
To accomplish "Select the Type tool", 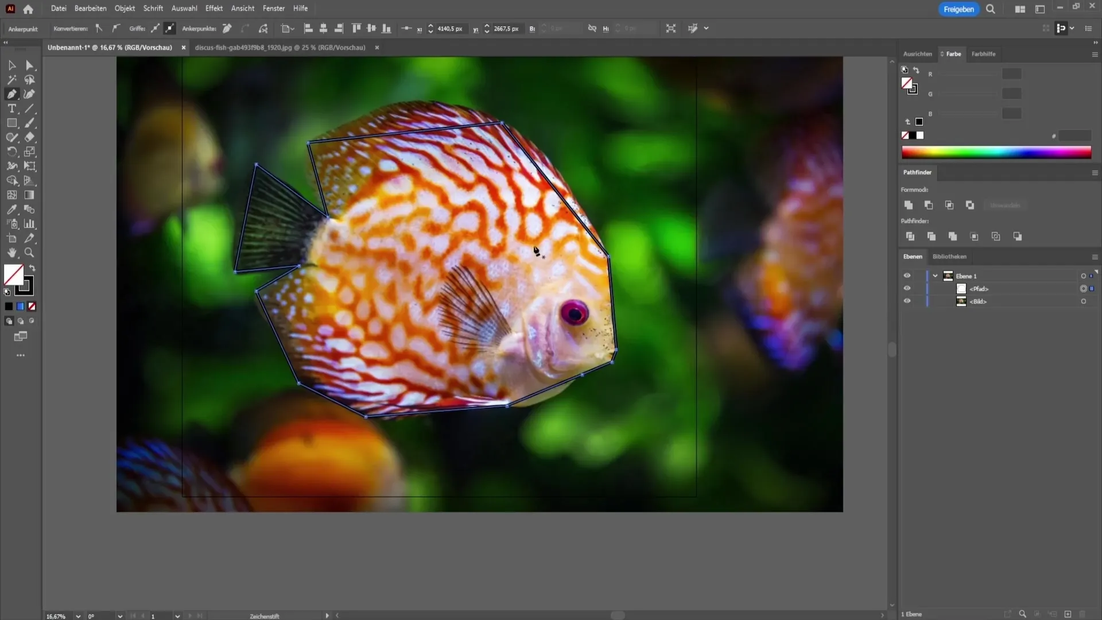I will tap(11, 108).
